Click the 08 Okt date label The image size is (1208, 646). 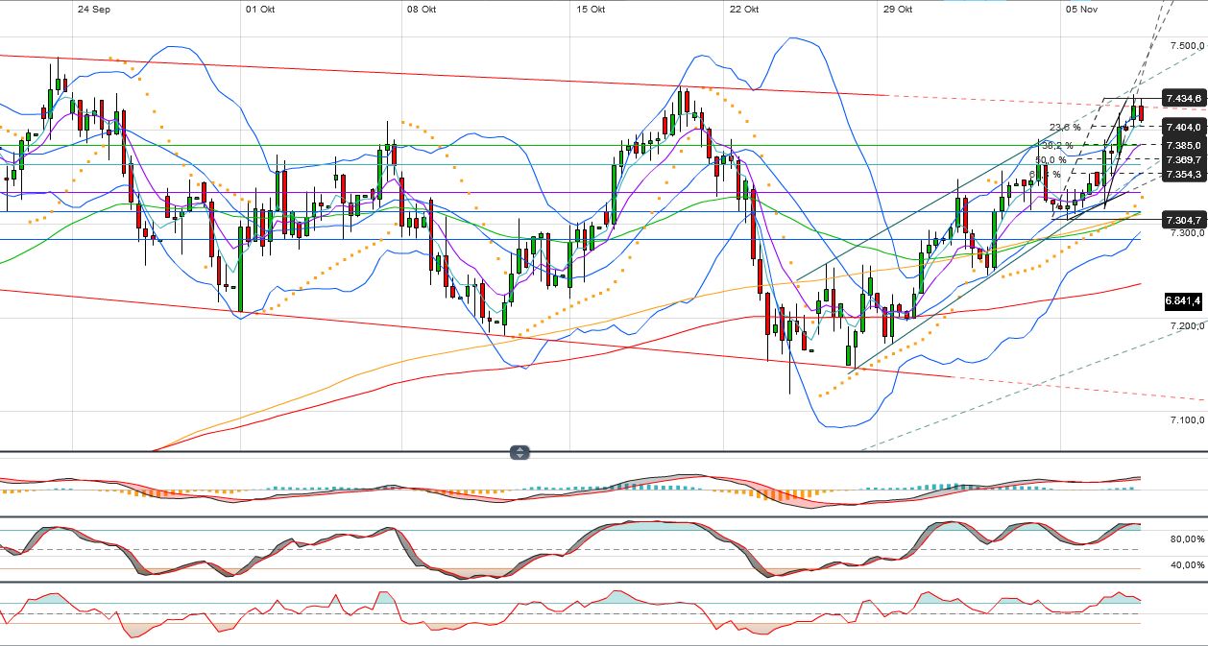[422, 9]
